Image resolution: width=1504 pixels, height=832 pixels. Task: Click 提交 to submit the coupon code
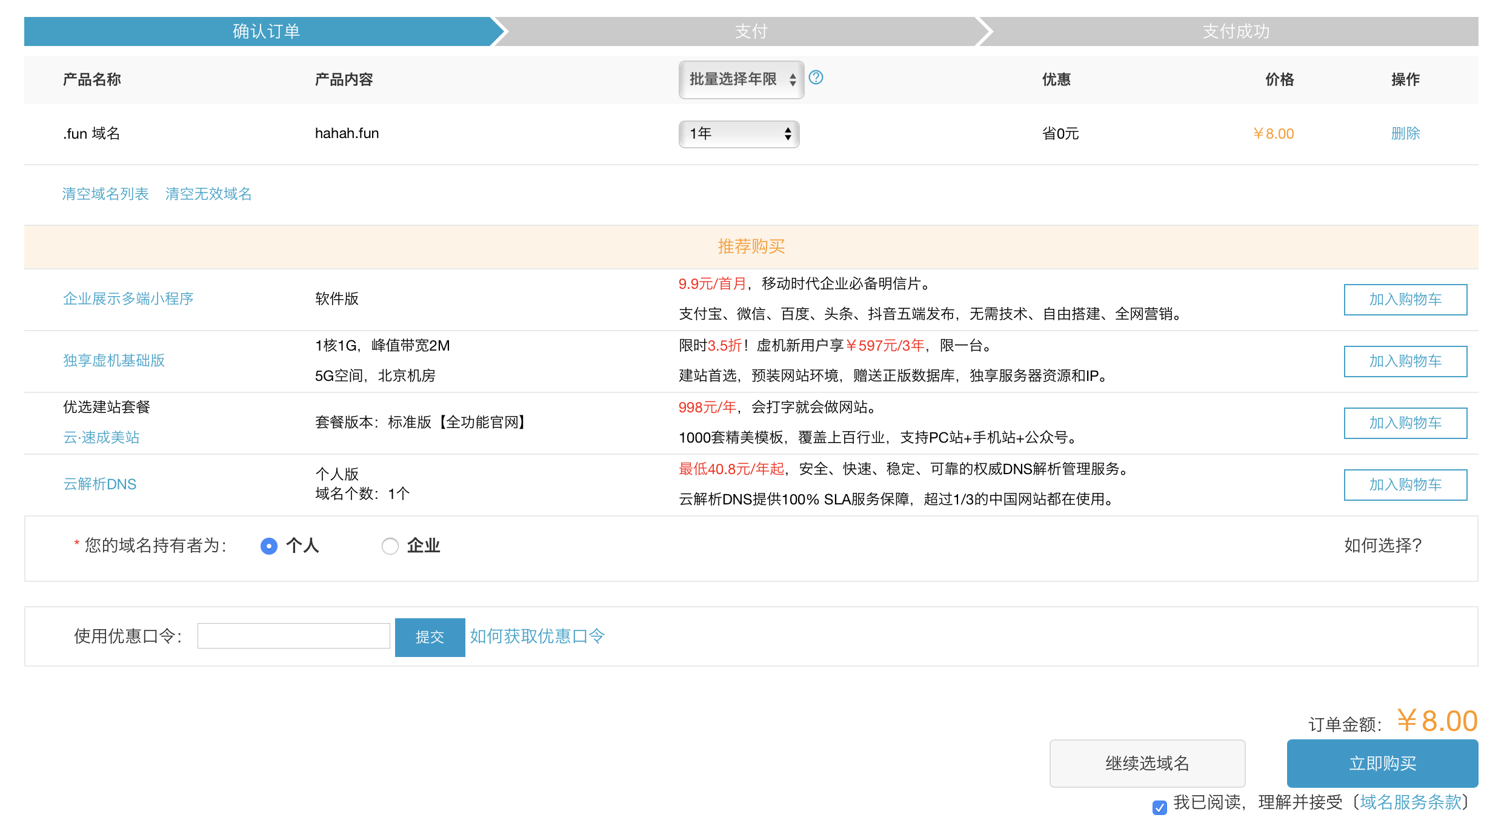coord(430,636)
